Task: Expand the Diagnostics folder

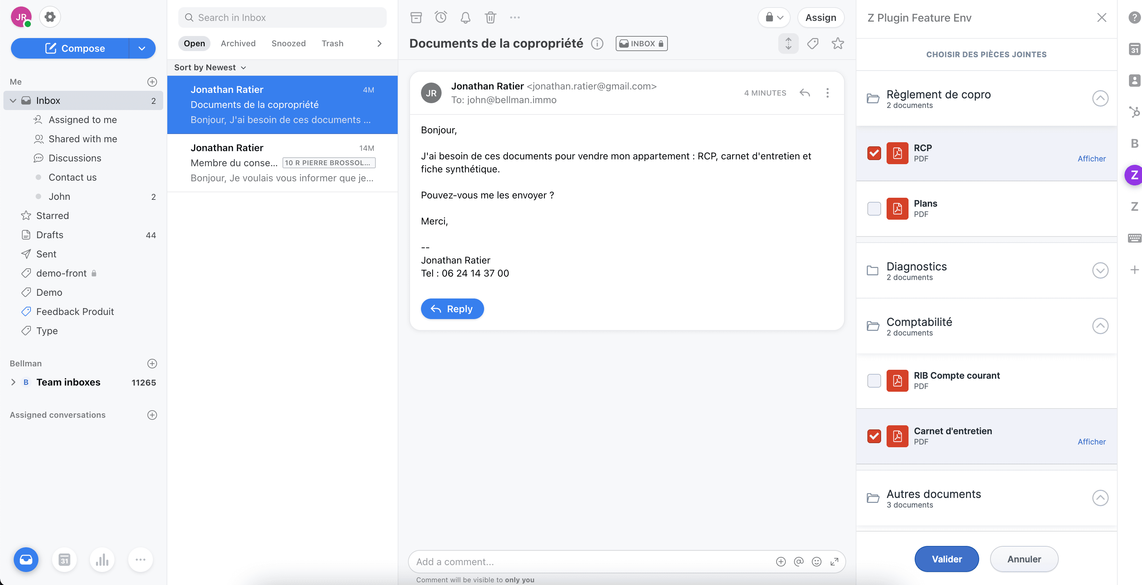Action: tap(1100, 270)
